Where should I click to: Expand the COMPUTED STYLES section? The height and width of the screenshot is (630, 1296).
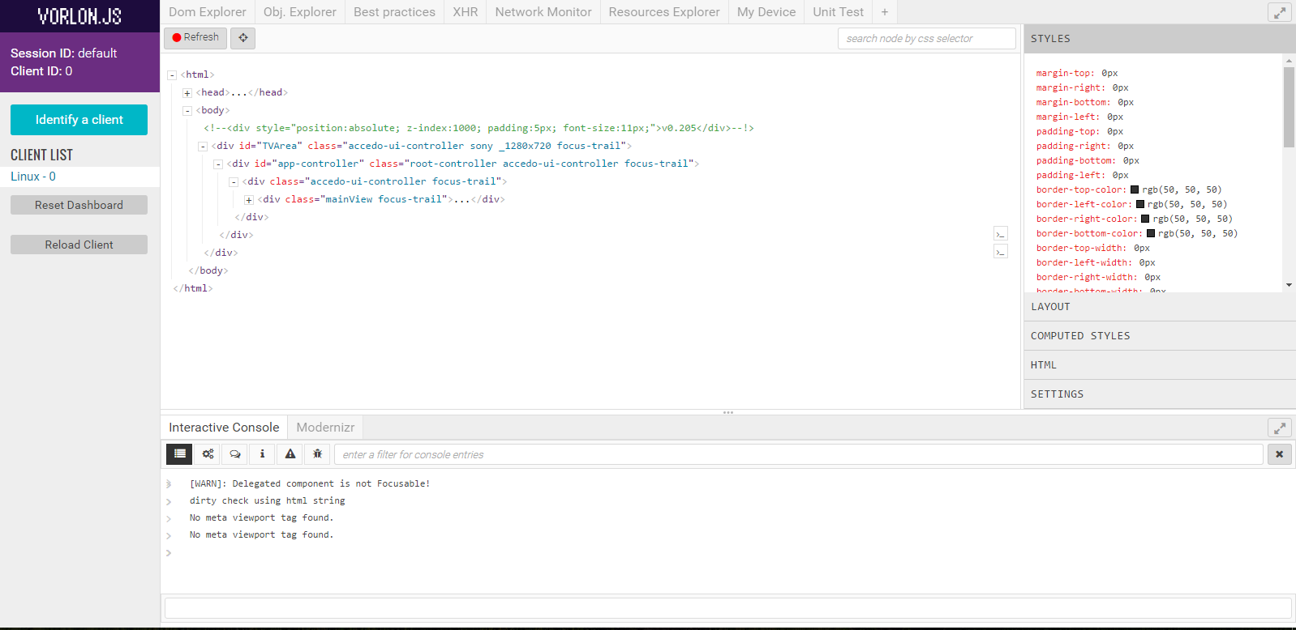1160,336
